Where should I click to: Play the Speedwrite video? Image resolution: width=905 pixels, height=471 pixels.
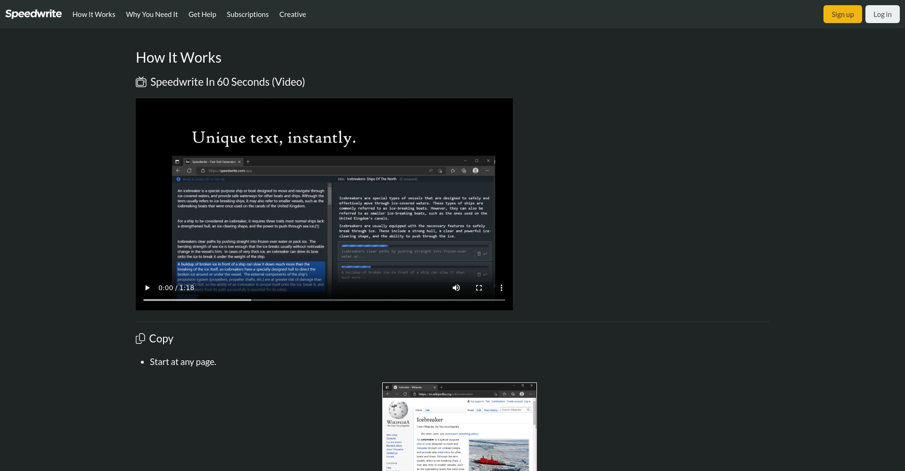147,288
